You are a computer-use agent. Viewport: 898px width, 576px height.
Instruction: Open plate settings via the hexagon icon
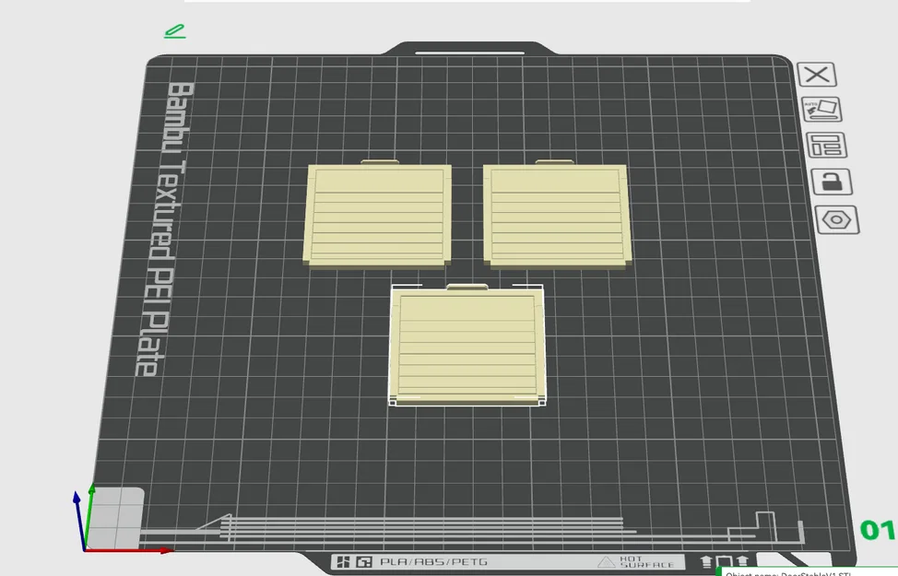click(x=837, y=220)
